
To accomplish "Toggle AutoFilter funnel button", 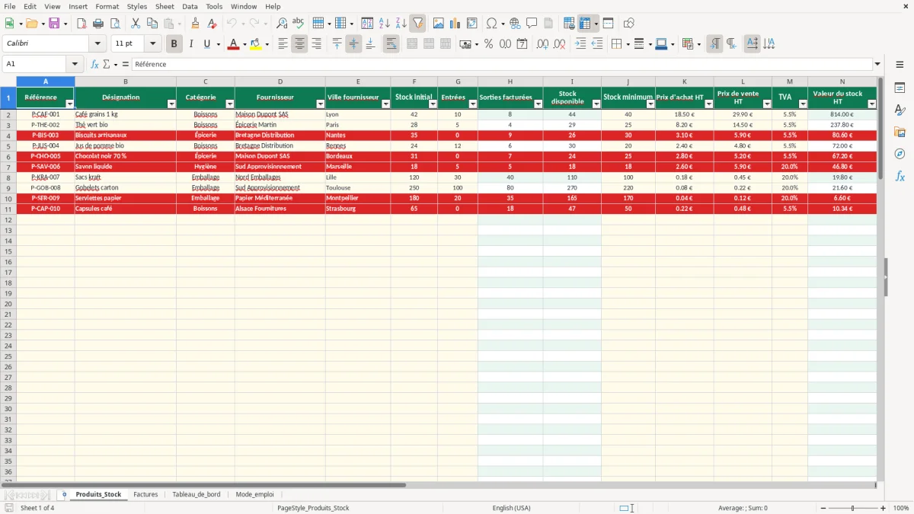I will coord(417,24).
